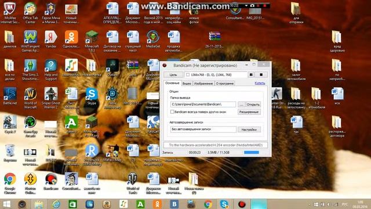Enable Bandicam always on top checkbox
This screenshot has width=371, height=209.
[172, 112]
